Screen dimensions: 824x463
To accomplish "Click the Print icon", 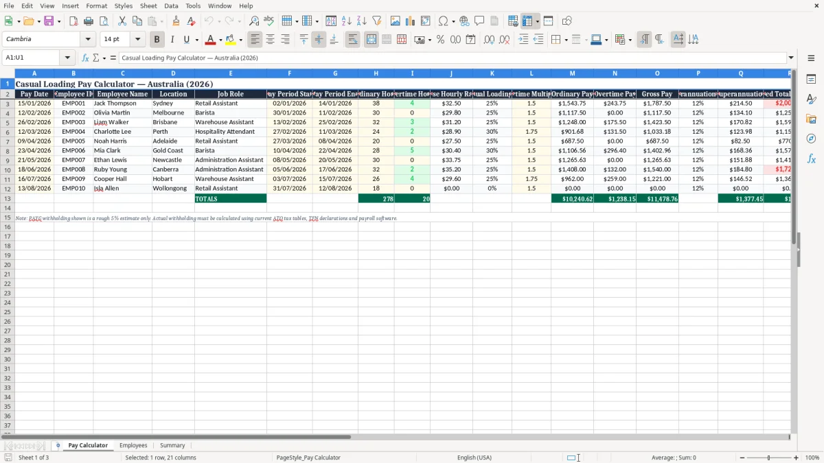I will pyautogui.click(x=89, y=21).
